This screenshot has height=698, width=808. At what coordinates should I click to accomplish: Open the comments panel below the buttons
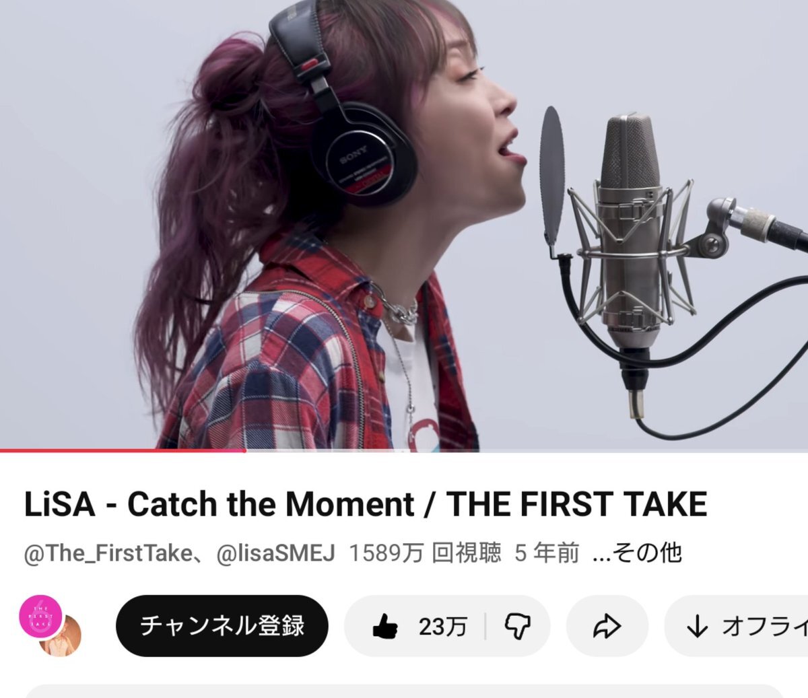point(404,691)
